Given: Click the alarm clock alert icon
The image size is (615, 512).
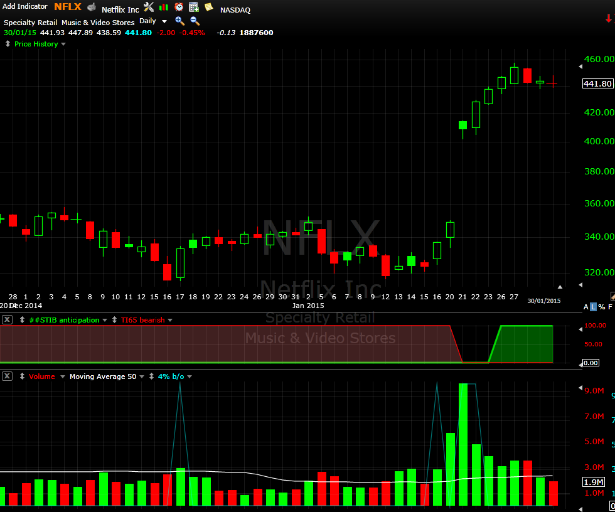Looking at the screenshot, I should click(x=179, y=7).
